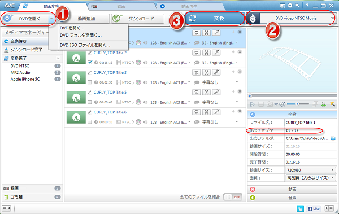Image resolution: width=339 pixels, height=214 pixels.
Task: Click magic wand icon under preview
Action: tap(332, 104)
